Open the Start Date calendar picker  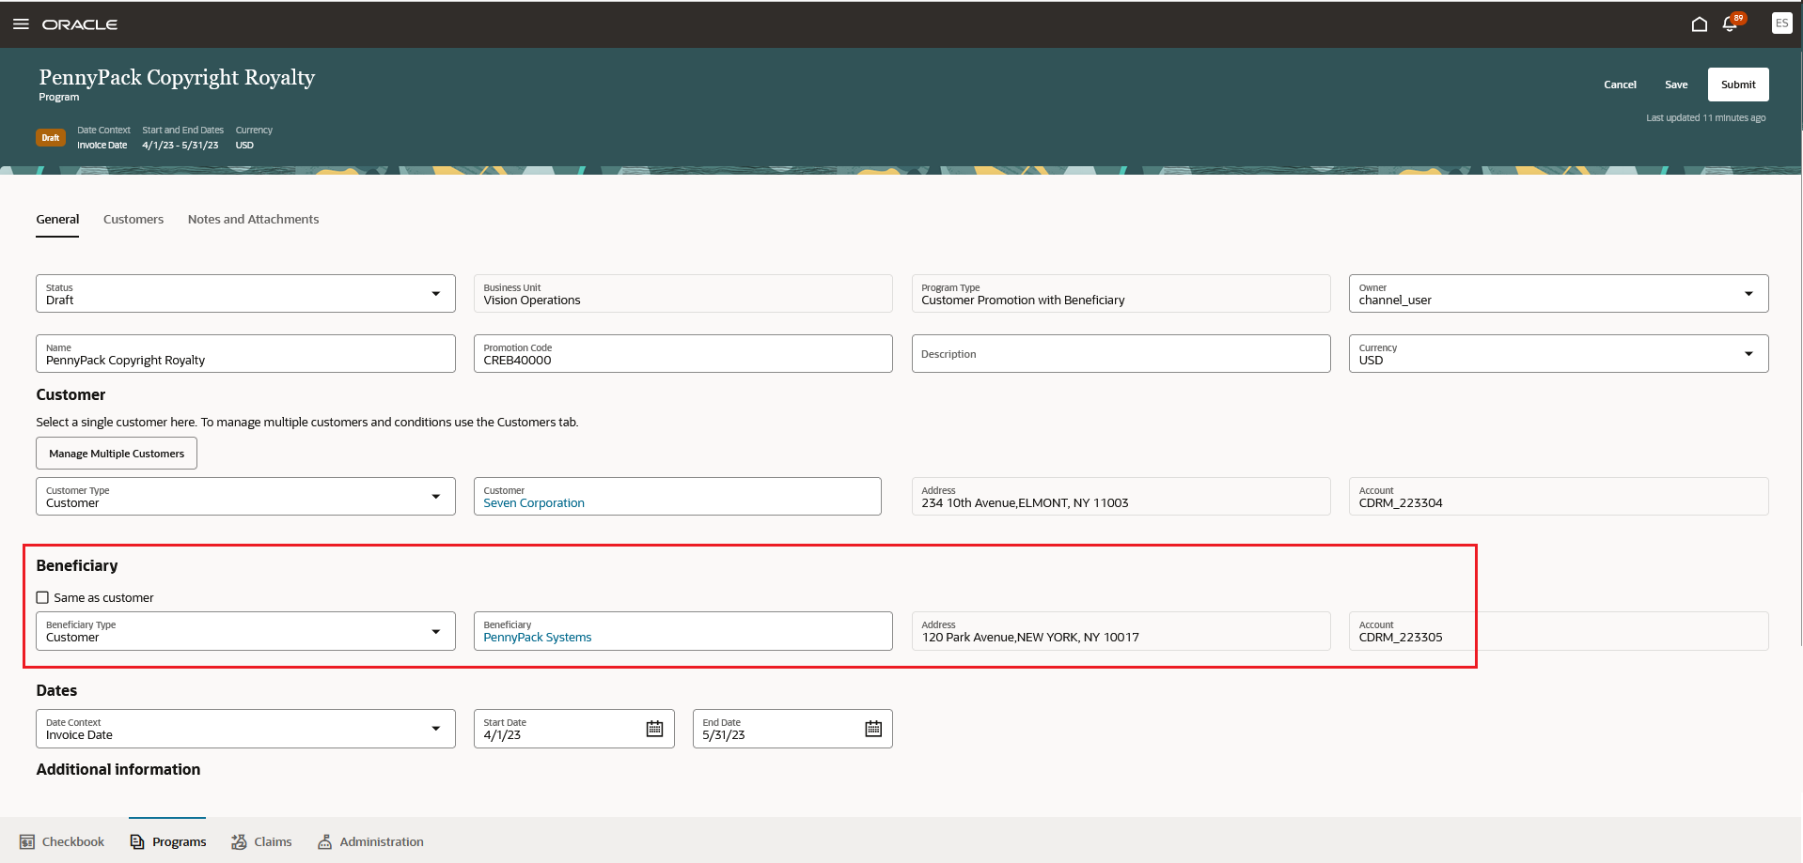click(654, 728)
